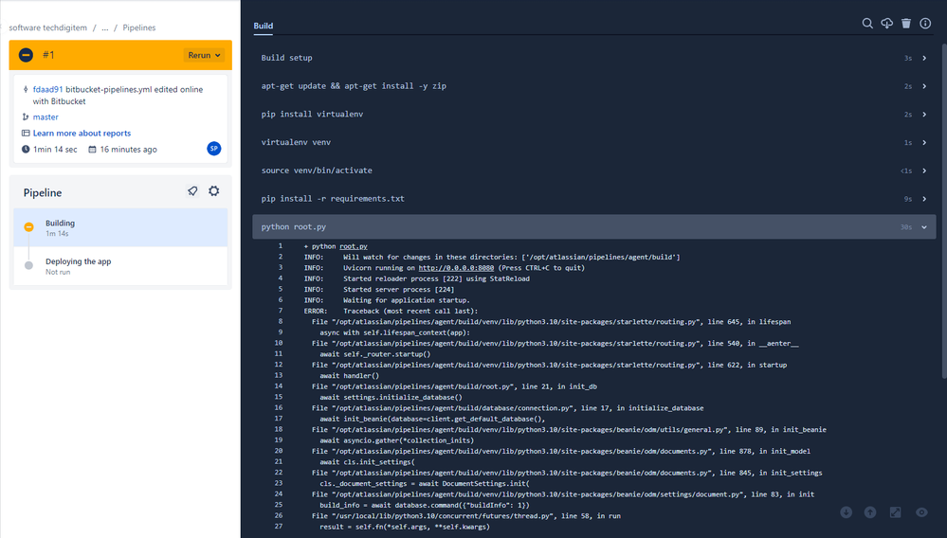This screenshot has height=538, width=947.
Task: Click the rocket deployments icon in Pipeline panel
Action: point(192,191)
